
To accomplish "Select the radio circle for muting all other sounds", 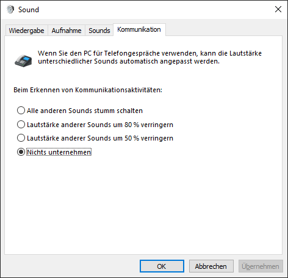I will coord(21,111).
